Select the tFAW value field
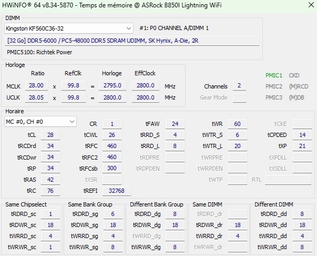The image size is (317, 256). coord(175,124)
